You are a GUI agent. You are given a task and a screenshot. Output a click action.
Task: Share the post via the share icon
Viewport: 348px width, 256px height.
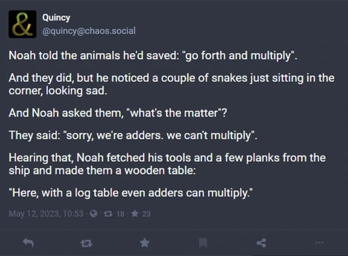point(261,243)
